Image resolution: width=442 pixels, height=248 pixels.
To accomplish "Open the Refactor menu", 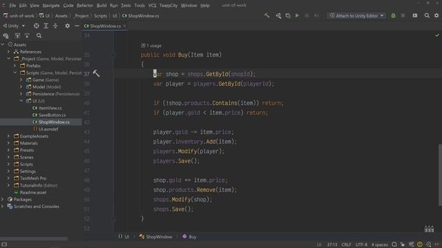I will 85,6.
